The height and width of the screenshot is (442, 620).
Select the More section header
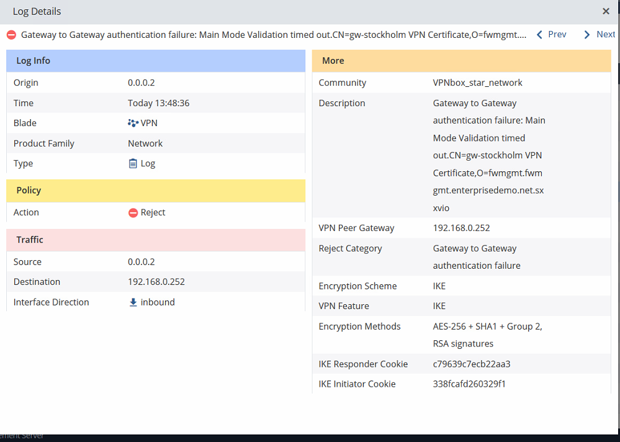[462, 60]
